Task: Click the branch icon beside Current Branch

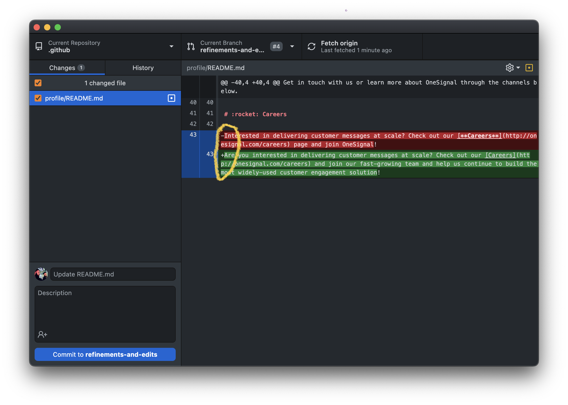Action: point(191,46)
